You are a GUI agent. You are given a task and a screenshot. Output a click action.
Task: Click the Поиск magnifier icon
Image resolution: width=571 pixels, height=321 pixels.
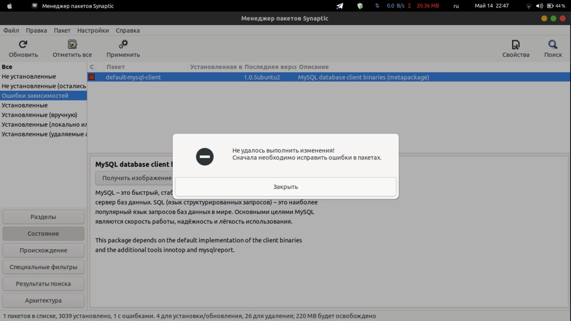click(553, 44)
